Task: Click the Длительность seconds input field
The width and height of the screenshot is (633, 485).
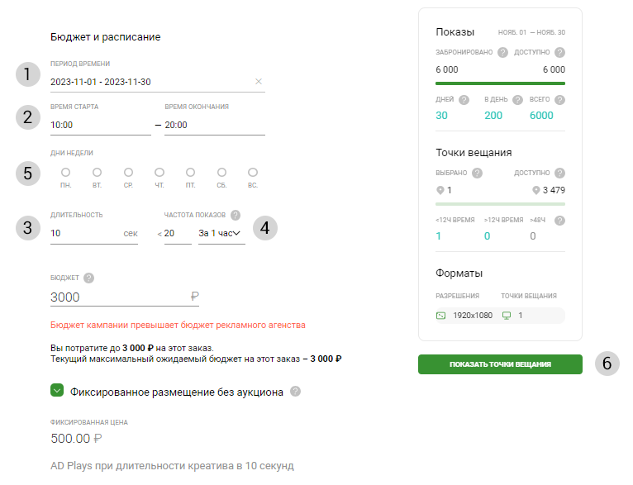Action: 83,234
